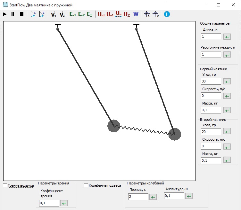Click first pendulum mass input field
The height and width of the screenshot is (210, 241).
[211, 110]
